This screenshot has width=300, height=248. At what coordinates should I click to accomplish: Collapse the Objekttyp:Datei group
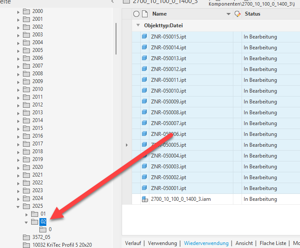(138, 26)
